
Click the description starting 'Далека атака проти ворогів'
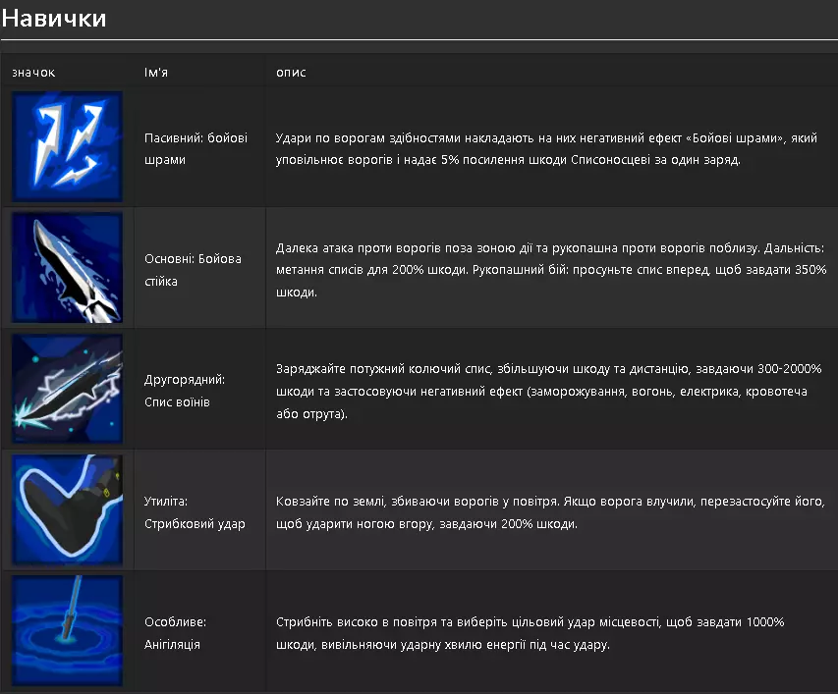pos(551,270)
